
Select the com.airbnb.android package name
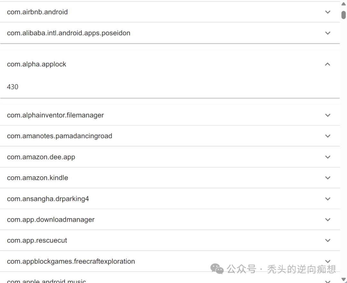pos(37,12)
